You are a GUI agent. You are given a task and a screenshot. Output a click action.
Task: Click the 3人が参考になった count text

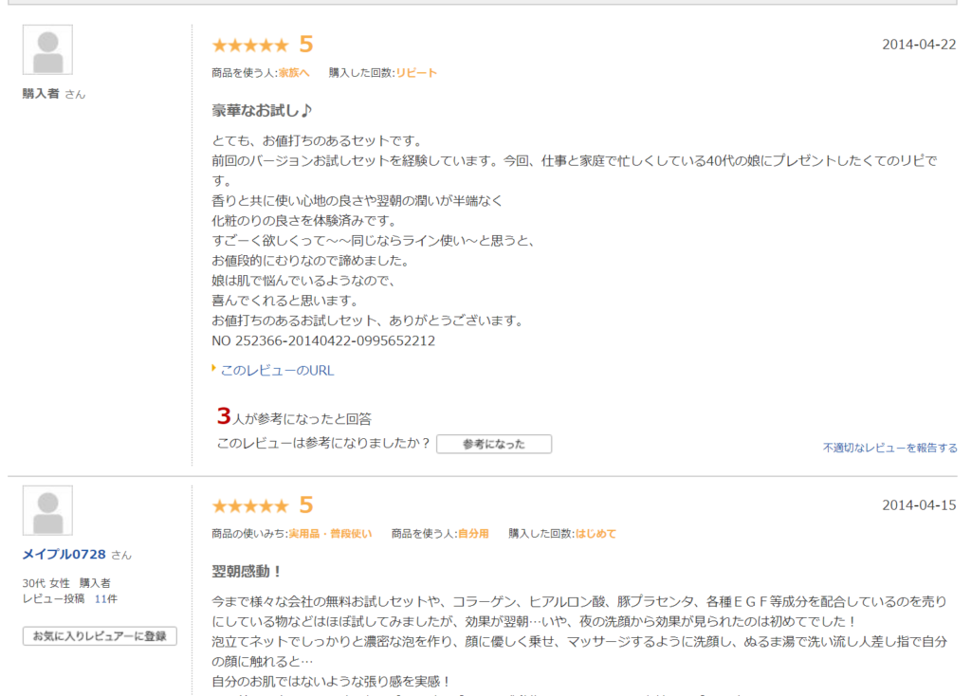[294, 417]
